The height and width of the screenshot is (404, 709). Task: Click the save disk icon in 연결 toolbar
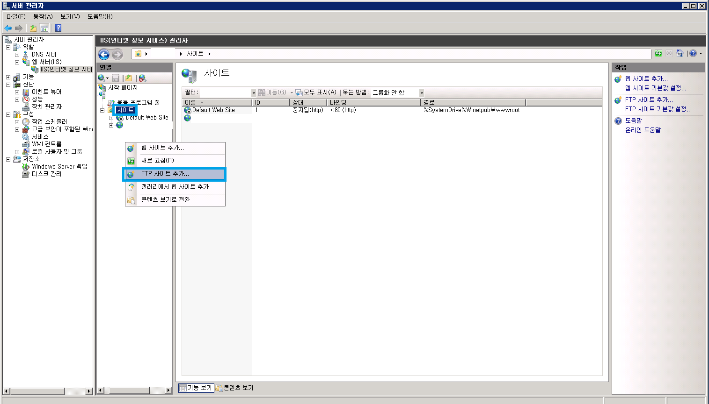click(116, 78)
